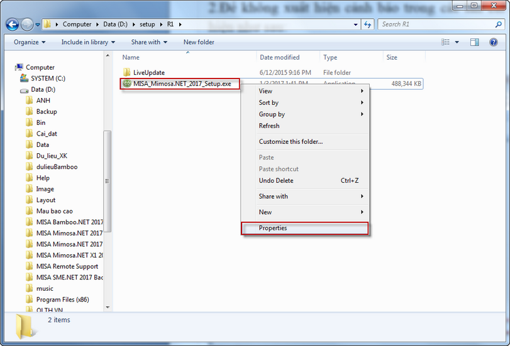Select the dulieuBamboo folder

52,166
